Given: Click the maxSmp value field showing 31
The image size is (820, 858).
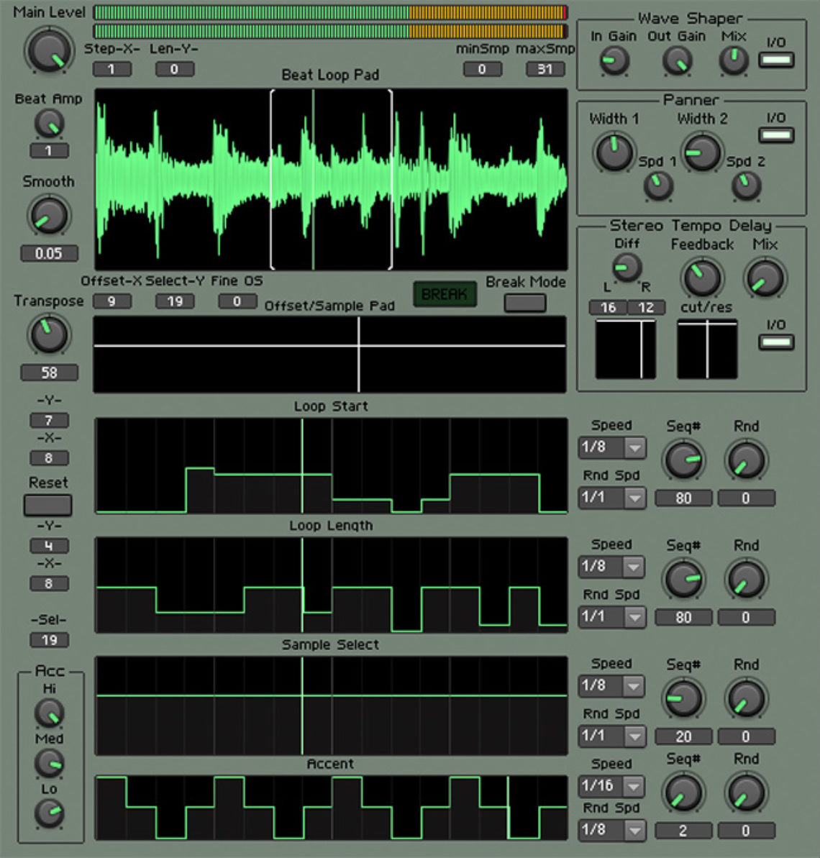Looking at the screenshot, I should pos(545,70).
